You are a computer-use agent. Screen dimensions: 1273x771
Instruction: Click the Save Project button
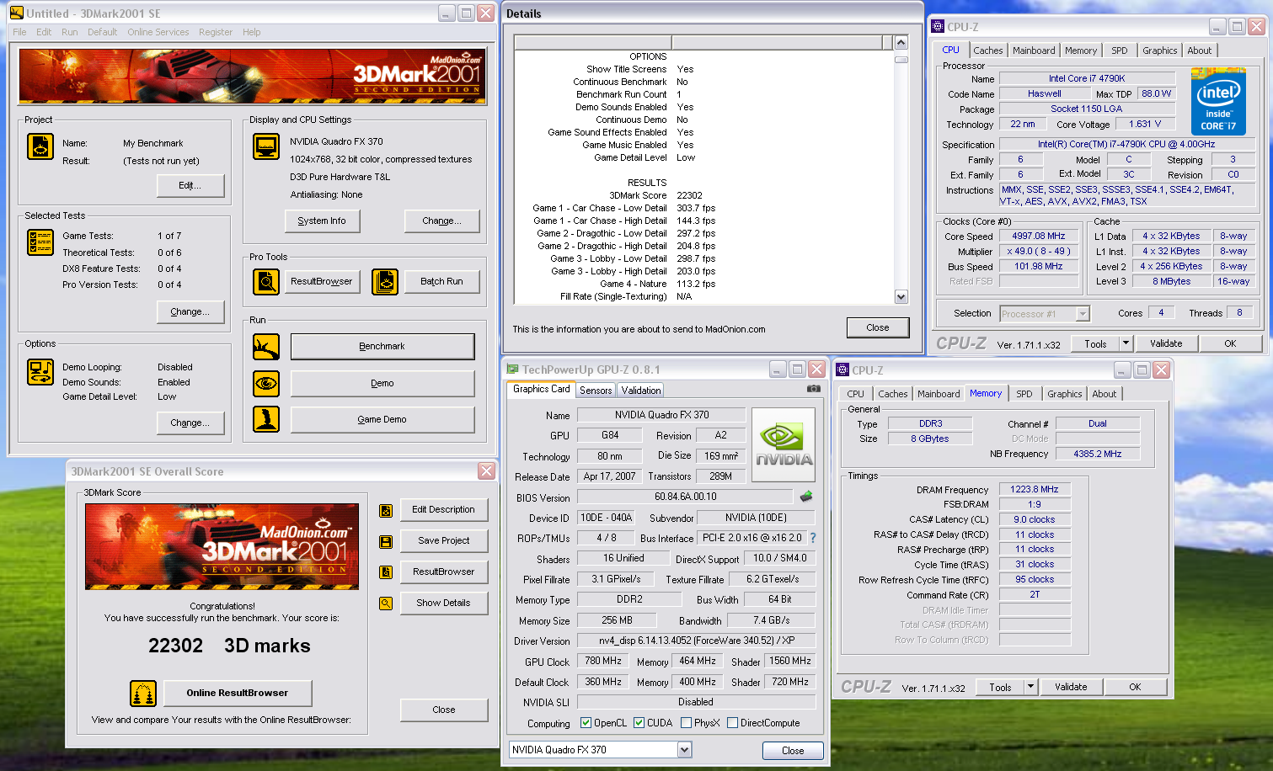click(444, 541)
